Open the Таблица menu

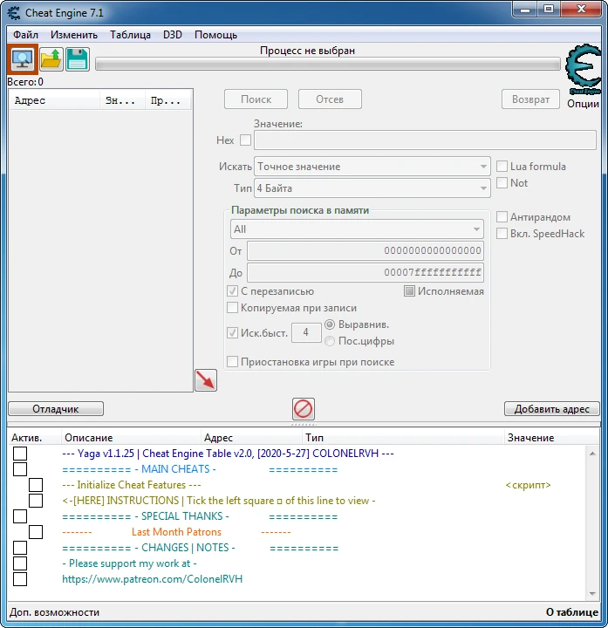coord(130,35)
